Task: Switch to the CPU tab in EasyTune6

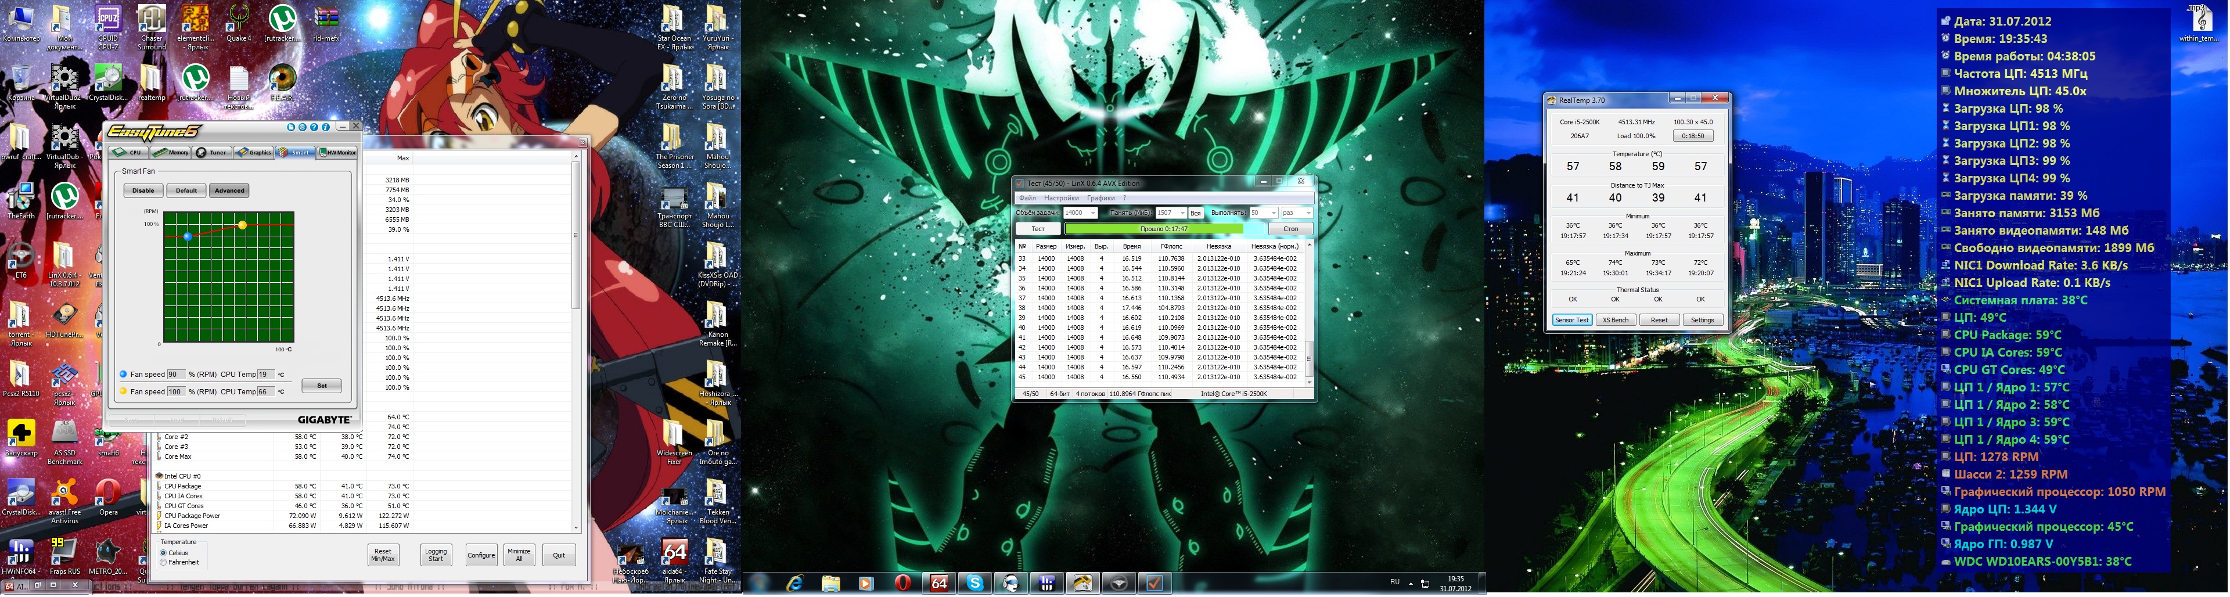Action: [129, 152]
